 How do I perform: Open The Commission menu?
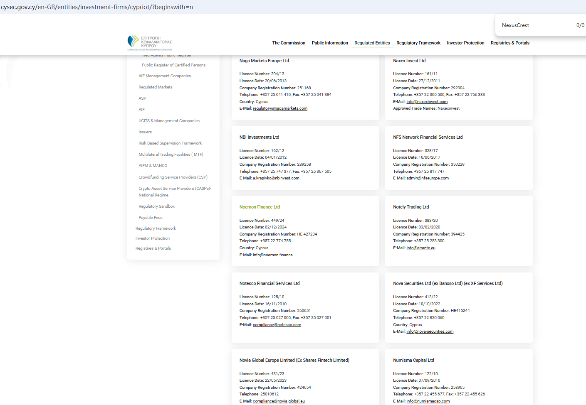pos(289,43)
